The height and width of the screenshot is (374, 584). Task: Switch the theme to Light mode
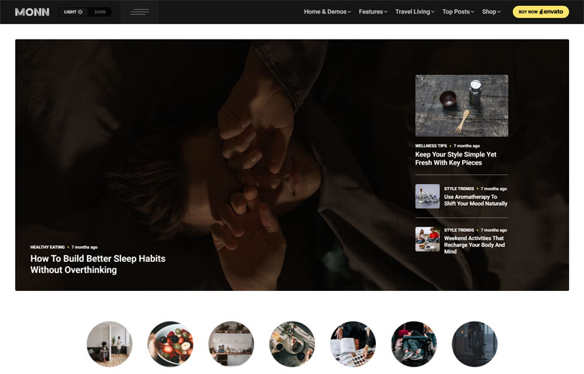pyautogui.click(x=73, y=12)
